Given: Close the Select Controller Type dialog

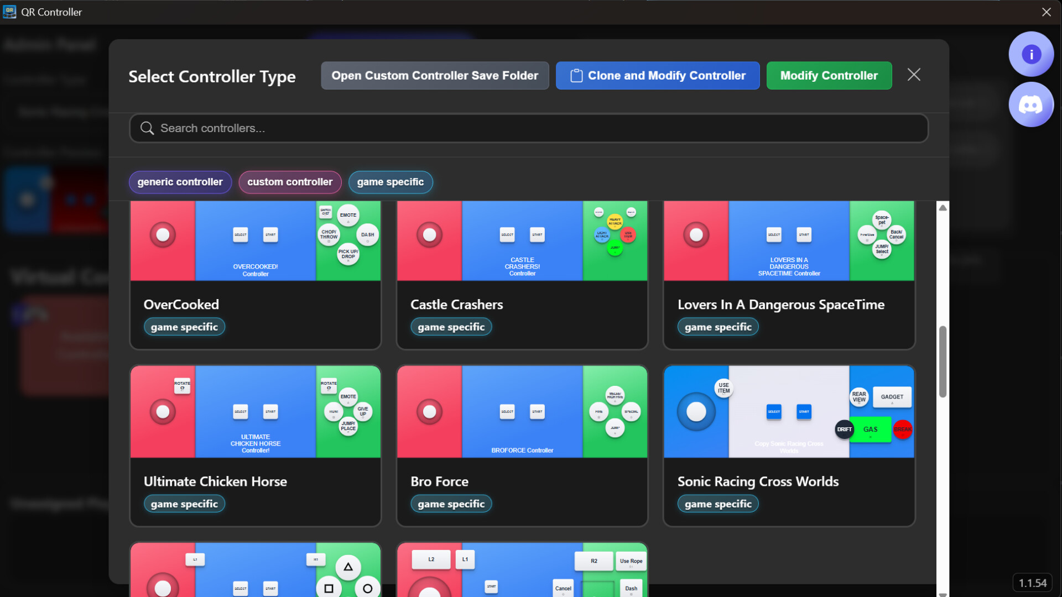Looking at the screenshot, I should click(913, 75).
